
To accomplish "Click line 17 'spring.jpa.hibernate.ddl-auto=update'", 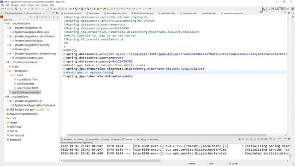I will [x=100, y=76].
